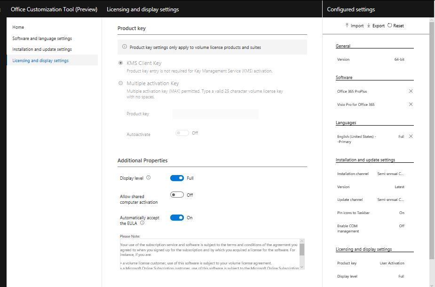Remove English (United States) language entry
This screenshot has width=435, height=287.
click(x=411, y=136)
